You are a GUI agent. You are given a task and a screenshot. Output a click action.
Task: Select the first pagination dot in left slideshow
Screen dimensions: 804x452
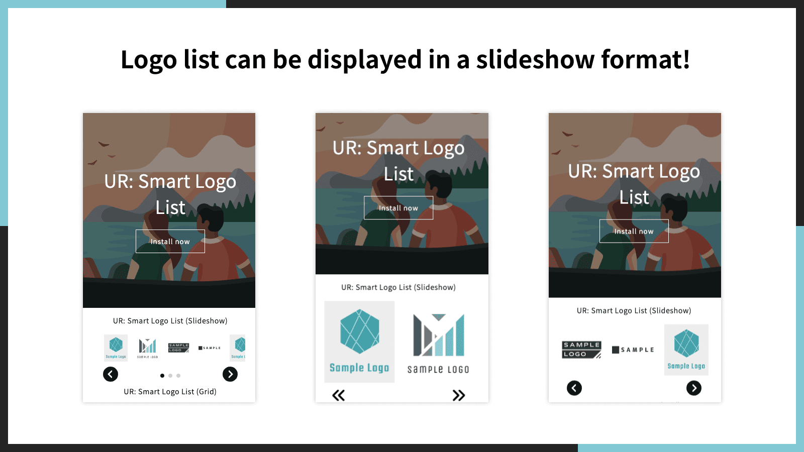point(162,376)
